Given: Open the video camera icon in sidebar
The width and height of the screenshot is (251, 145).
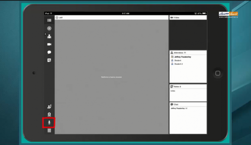Looking at the screenshot, I should pos(49,44).
